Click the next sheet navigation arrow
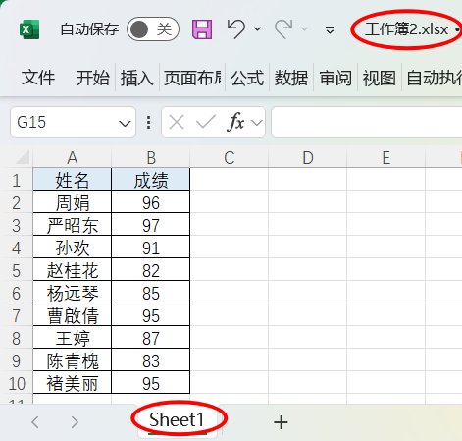462x441 pixels. click(75, 422)
